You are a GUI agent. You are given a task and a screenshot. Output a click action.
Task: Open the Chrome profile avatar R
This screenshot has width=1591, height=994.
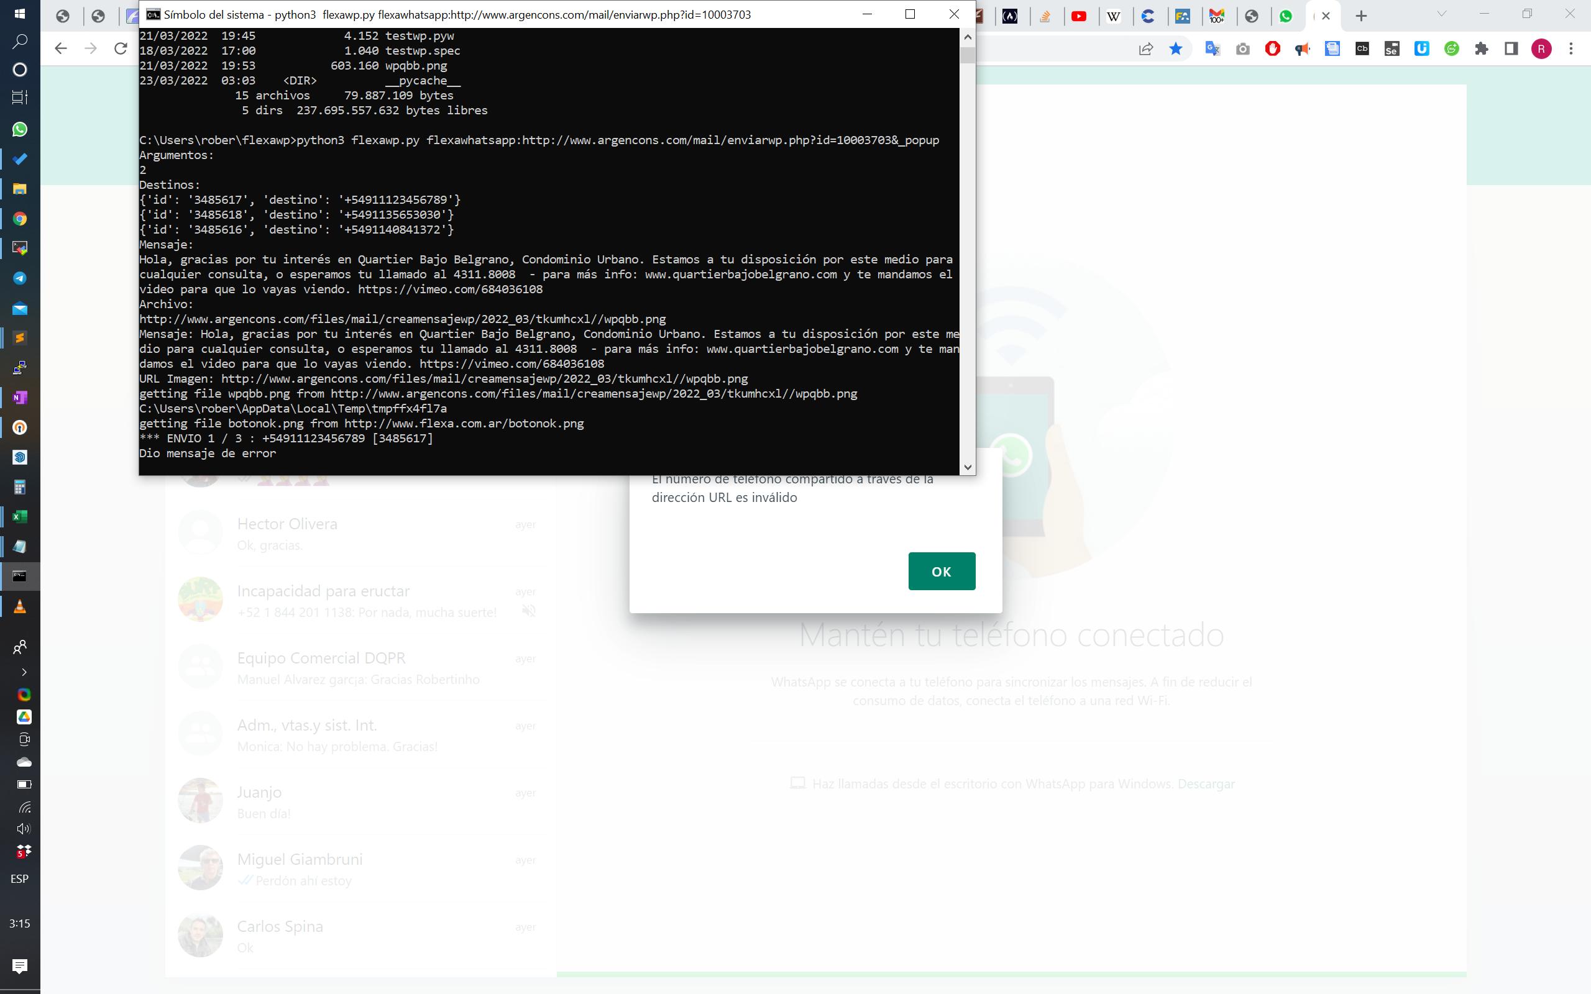coord(1542,48)
